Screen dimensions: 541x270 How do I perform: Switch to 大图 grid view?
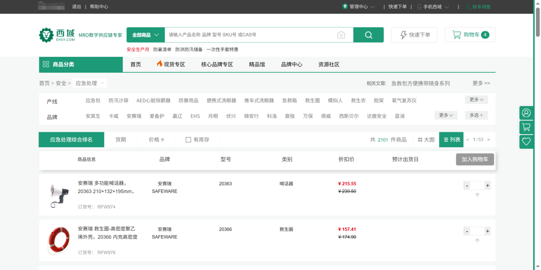(x=426, y=140)
